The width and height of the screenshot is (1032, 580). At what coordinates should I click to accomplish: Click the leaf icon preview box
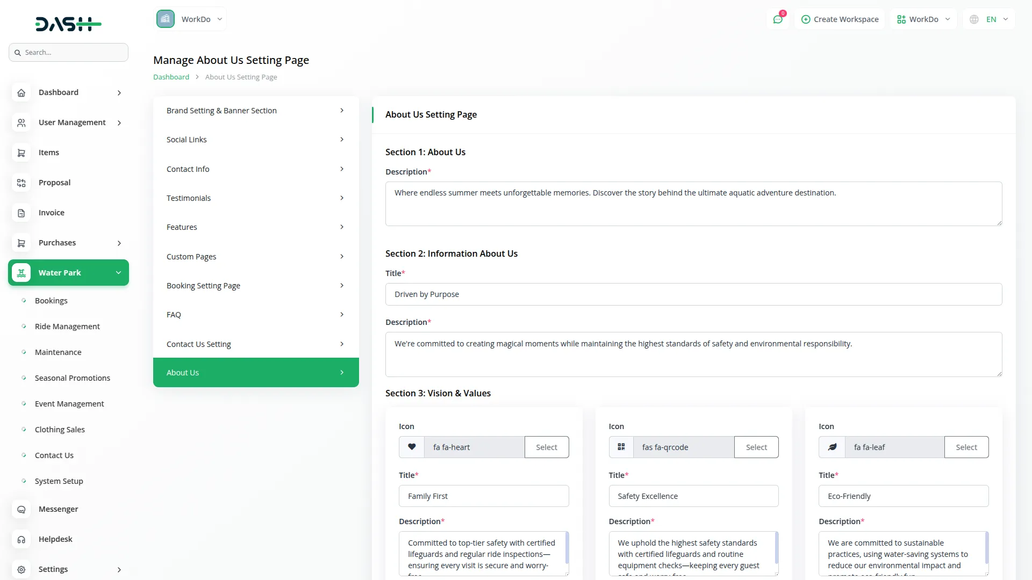832,447
